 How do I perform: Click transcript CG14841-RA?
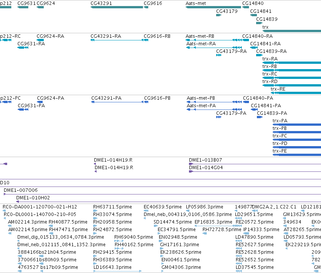265,44
